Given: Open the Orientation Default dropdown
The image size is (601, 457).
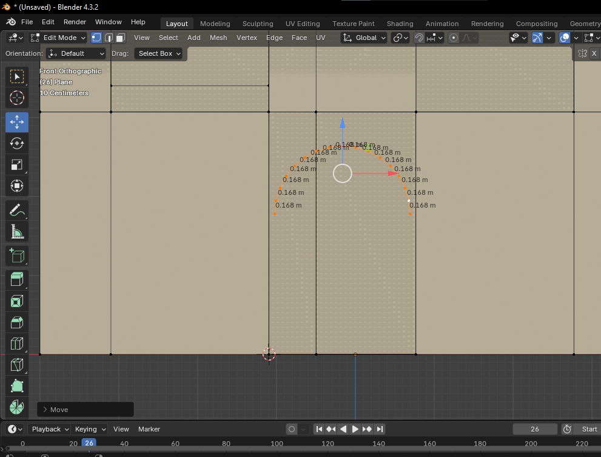Looking at the screenshot, I should coord(76,53).
